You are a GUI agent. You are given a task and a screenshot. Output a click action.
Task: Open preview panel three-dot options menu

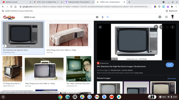tap(161, 27)
